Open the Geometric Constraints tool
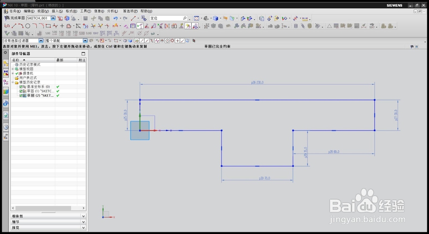 coord(126,26)
